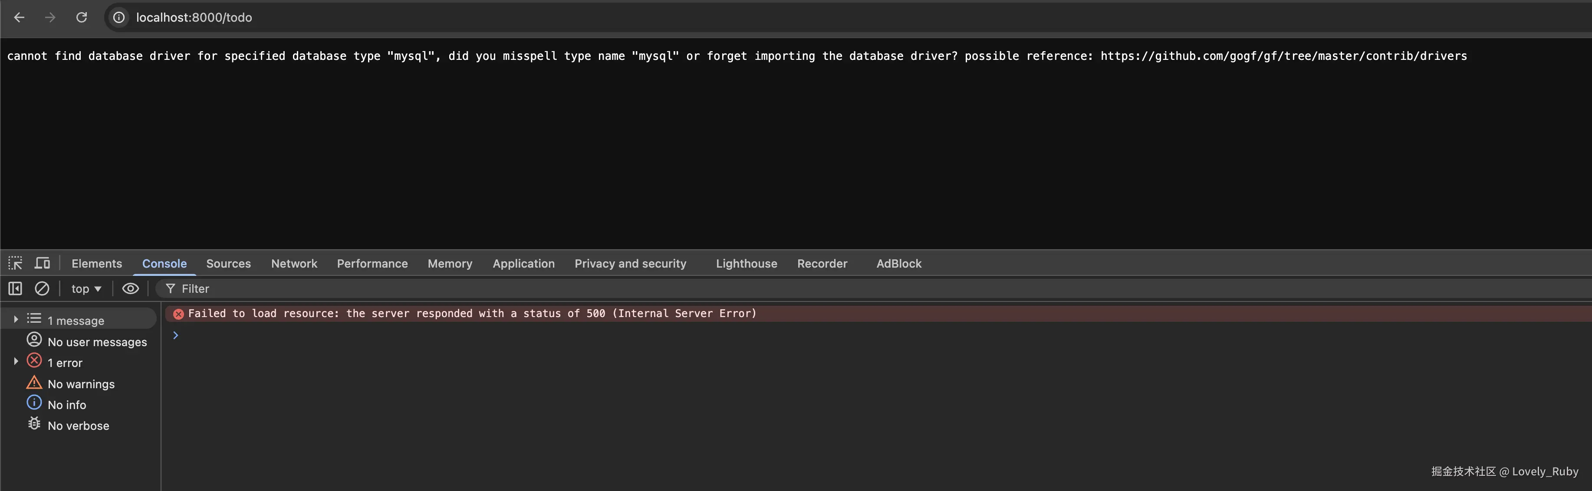The image size is (1592, 491).
Task: Toggle the console sidebar panel icon
Action: tap(16, 288)
